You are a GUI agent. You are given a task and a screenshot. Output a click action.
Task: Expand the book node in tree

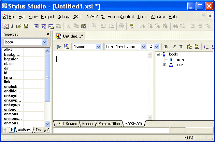click(165, 65)
